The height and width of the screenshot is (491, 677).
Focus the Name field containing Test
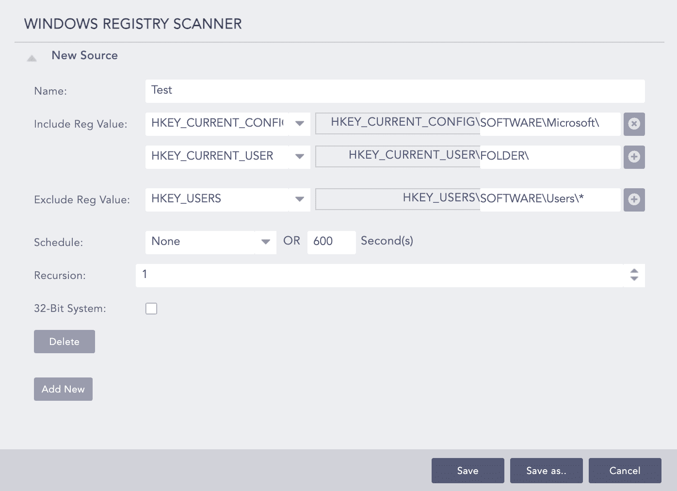[395, 91]
